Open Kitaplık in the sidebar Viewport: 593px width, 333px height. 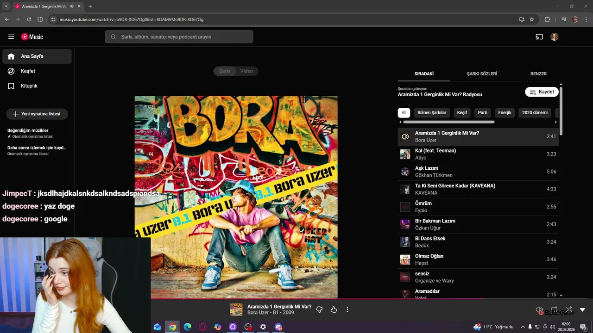tap(37, 86)
